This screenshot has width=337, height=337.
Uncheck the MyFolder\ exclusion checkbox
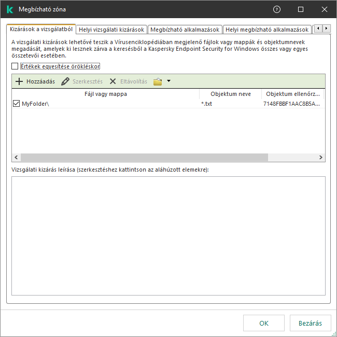pyautogui.click(x=16, y=104)
